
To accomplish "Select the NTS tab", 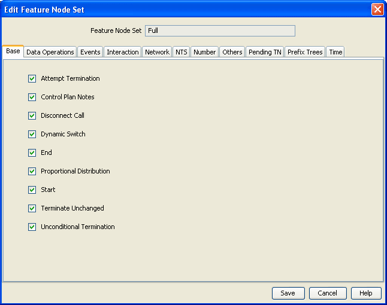I will click(x=182, y=52).
